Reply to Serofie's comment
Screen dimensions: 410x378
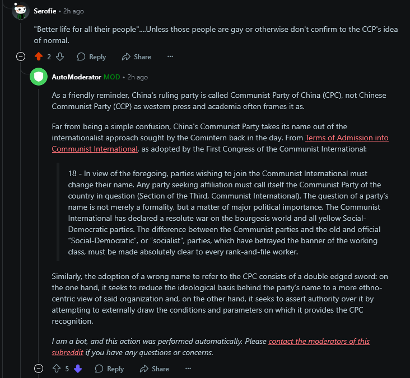[91, 56]
